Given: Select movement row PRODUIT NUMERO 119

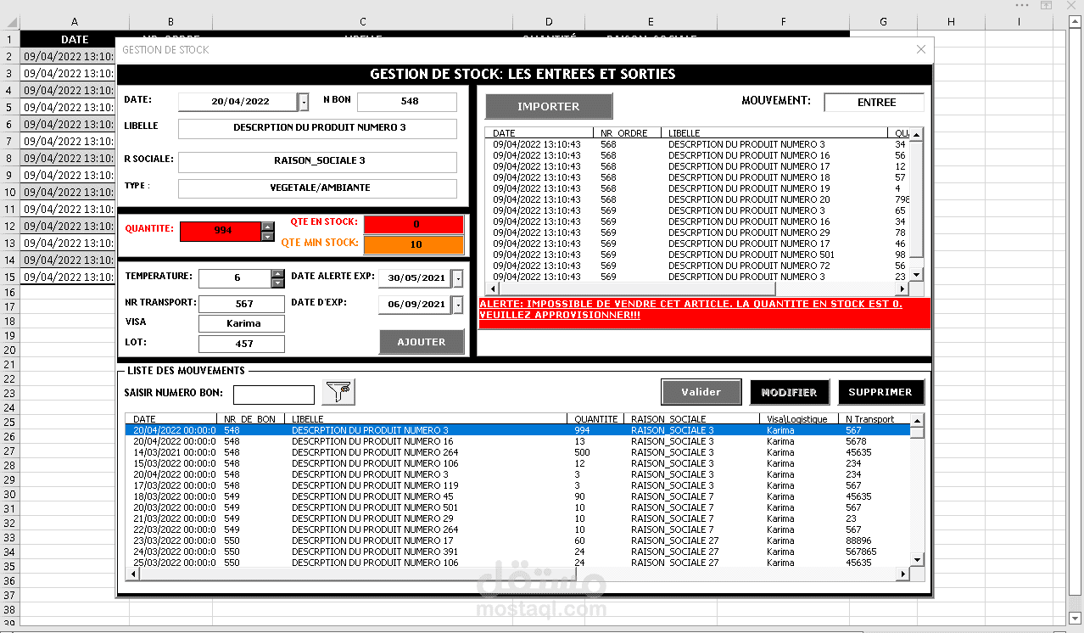Looking at the screenshot, I should pos(518,485).
